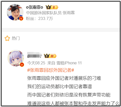Image resolution: width=121 pixels, height=107 pixels.
Task: Open 张雨霏's profile avatar photo
Action: point(15,12)
